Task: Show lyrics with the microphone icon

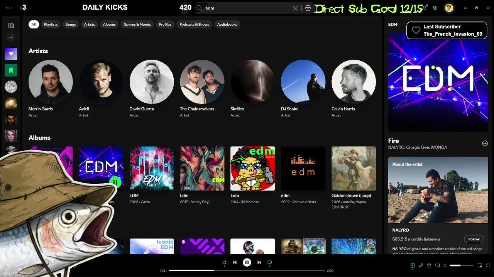Action: pos(421,265)
